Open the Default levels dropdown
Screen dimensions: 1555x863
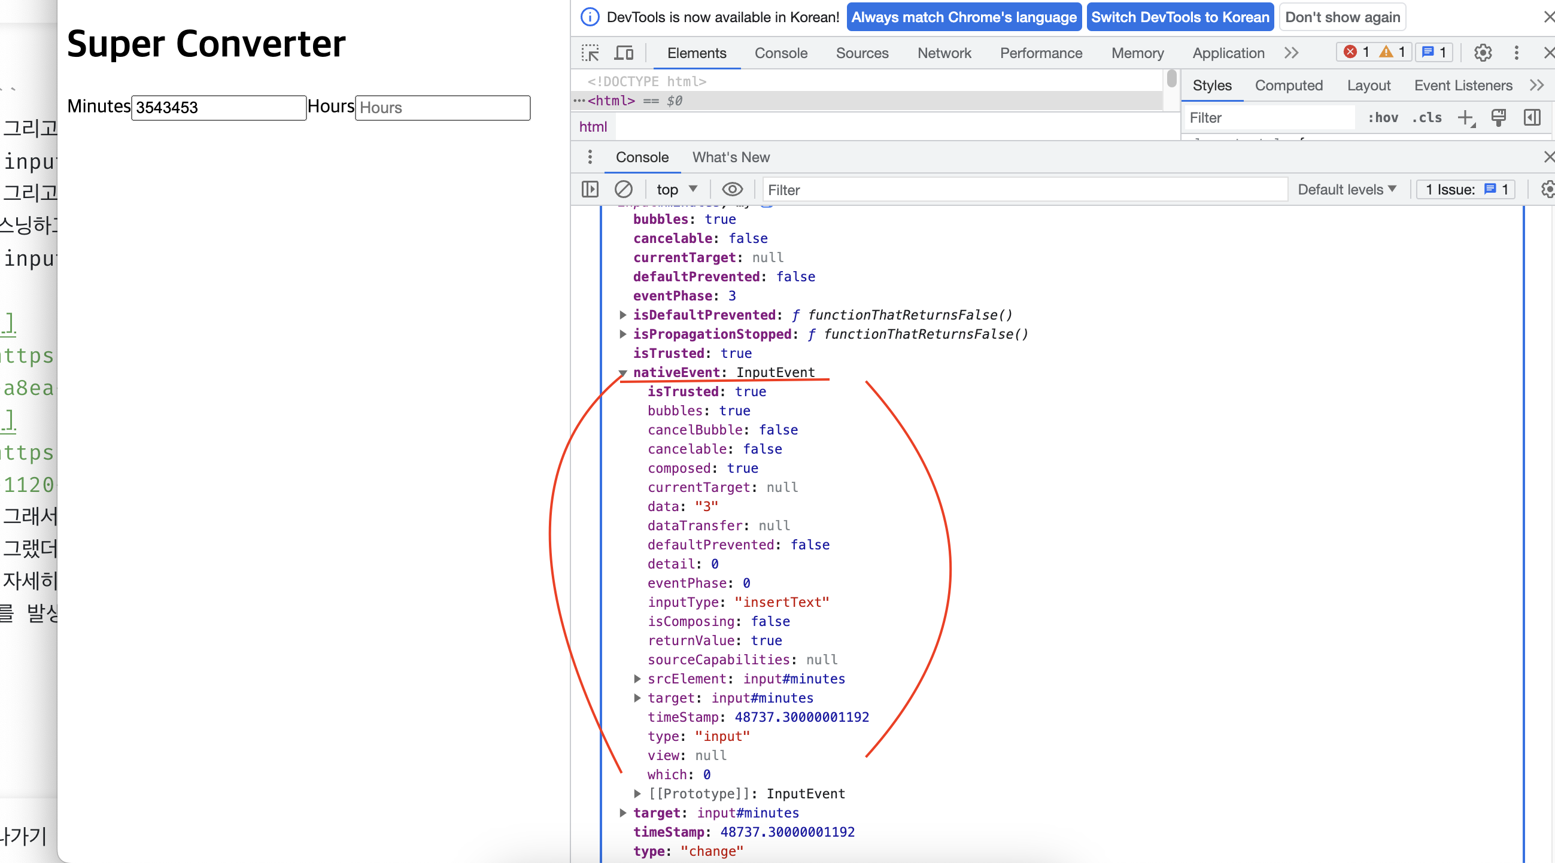(1347, 190)
